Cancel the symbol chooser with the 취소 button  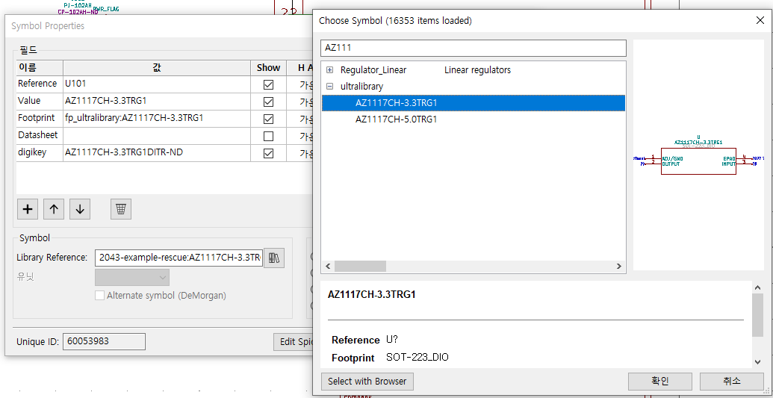coord(732,382)
